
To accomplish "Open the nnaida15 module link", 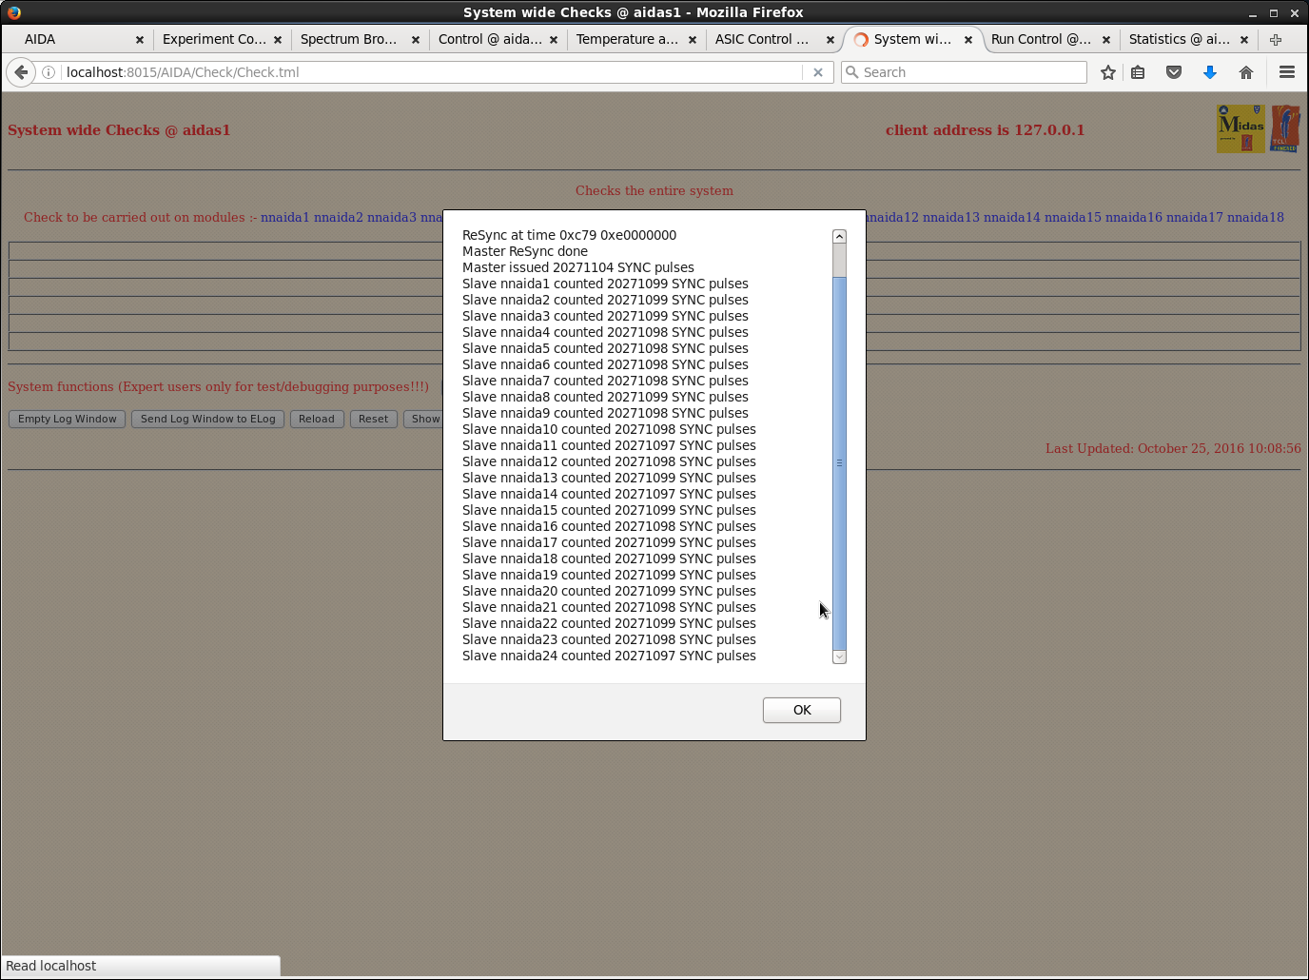I will click(x=1073, y=217).
